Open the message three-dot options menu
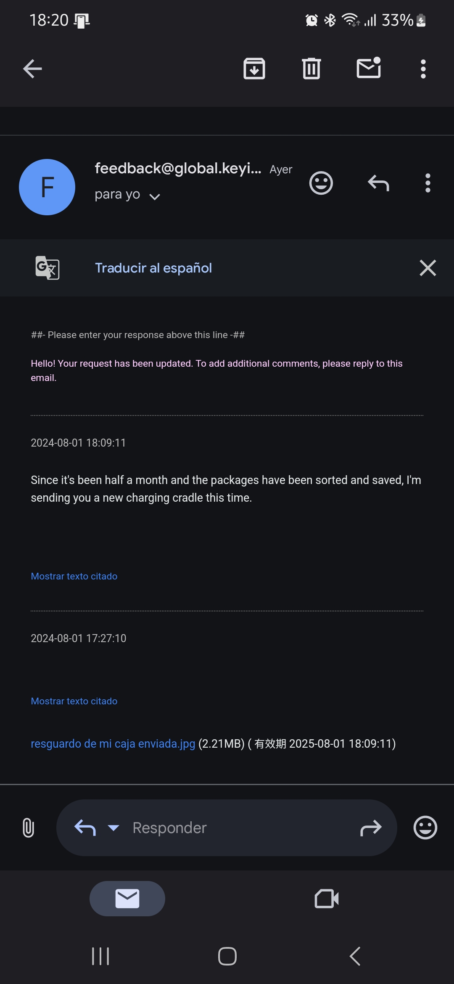The height and width of the screenshot is (984, 454). point(428,183)
